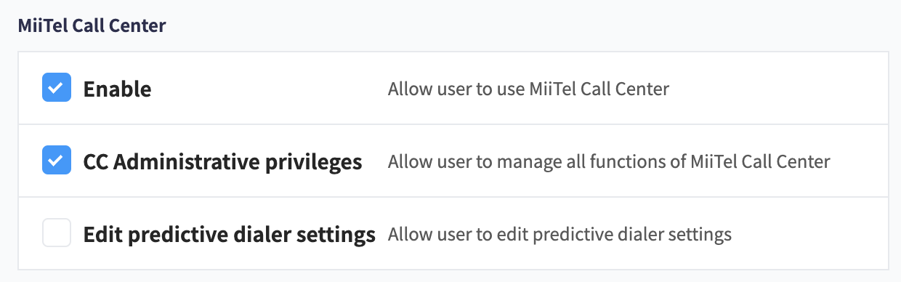Click the bold "CC" abbreviation in the label
Image resolution: width=901 pixels, height=282 pixels.
[96, 161]
